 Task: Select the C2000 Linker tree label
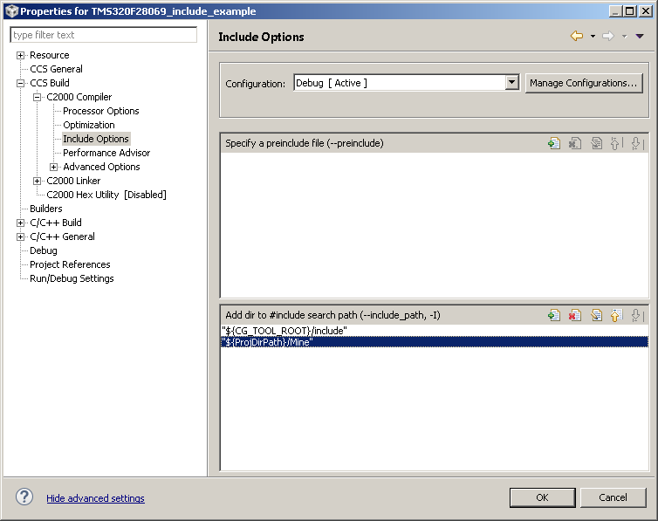coord(73,181)
